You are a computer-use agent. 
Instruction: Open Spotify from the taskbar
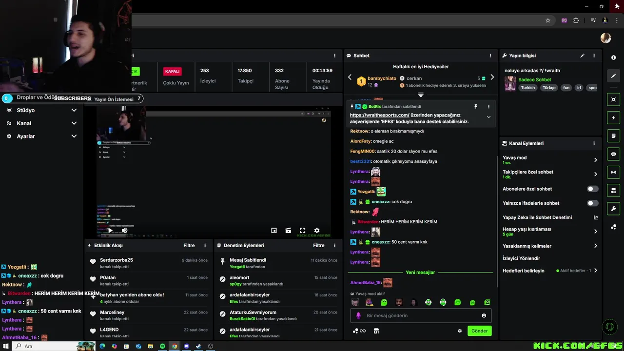[162, 346]
